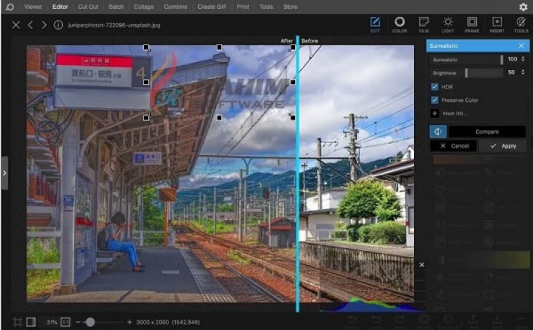The width and height of the screenshot is (533, 330).
Task: Expand the collapsed left side panel
Action: pos(4,173)
